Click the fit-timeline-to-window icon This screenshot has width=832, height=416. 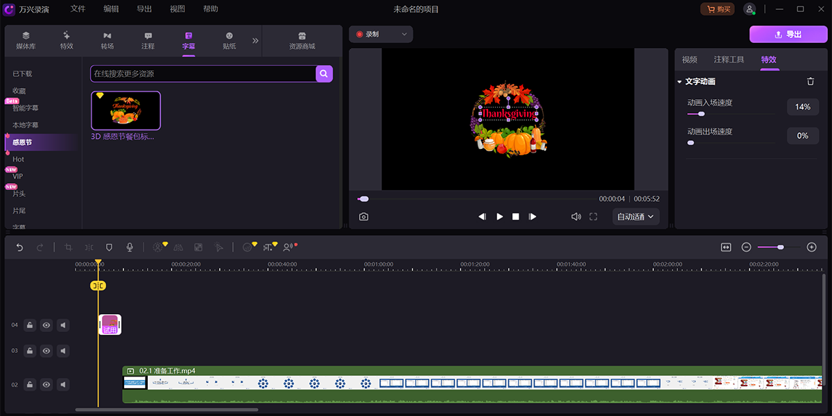(726, 247)
